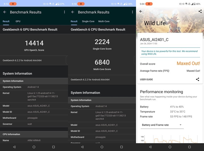Switch to the Multi-Core tab
204x151 pixels.
point(104,21)
